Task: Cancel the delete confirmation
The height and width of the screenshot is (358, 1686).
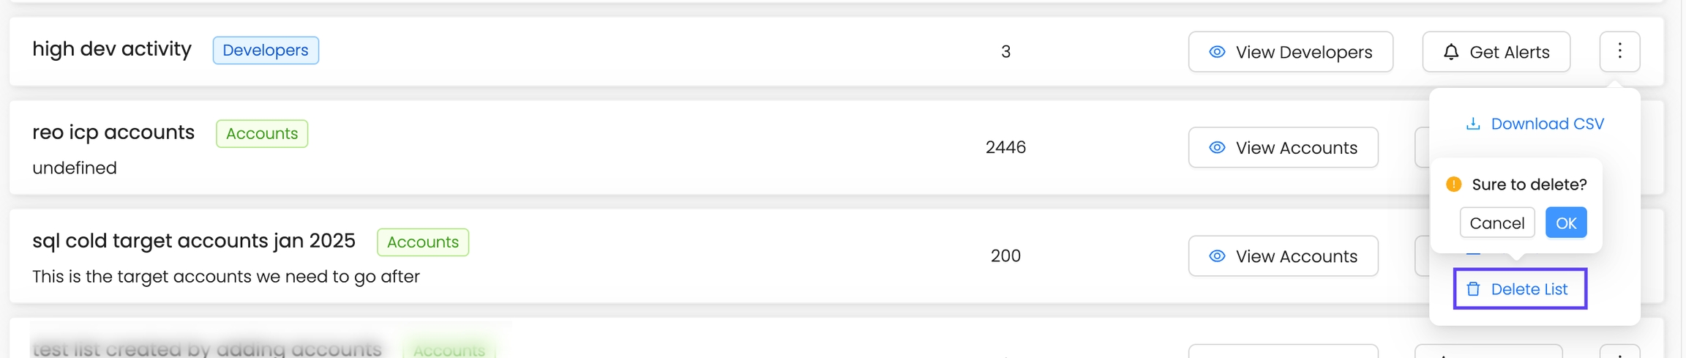Action: (x=1496, y=223)
